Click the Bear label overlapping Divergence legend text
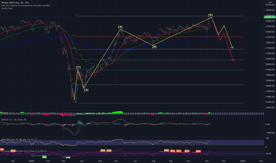This screenshot has width=276, height=163. tap(13, 151)
